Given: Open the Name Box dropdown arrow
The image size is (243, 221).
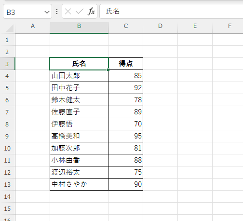Looking at the screenshot, I should [x=47, y=12].
